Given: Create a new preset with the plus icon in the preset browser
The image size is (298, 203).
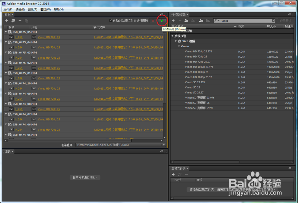Looking at the screenshot, I should point(173,21).
